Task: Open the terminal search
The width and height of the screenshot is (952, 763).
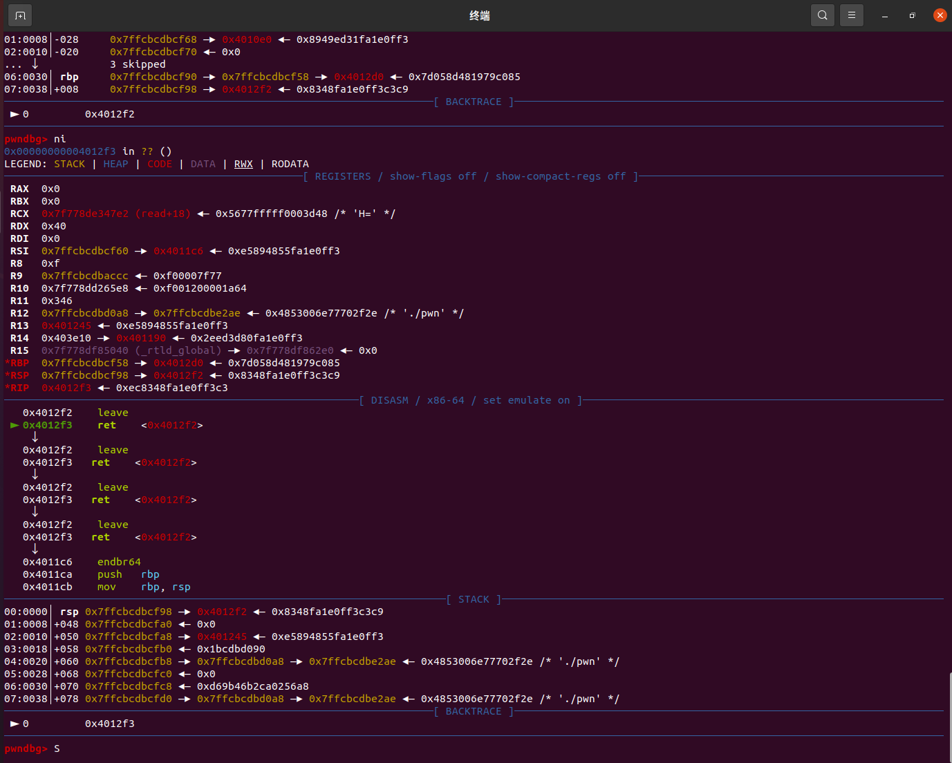Action: (822, 15)
